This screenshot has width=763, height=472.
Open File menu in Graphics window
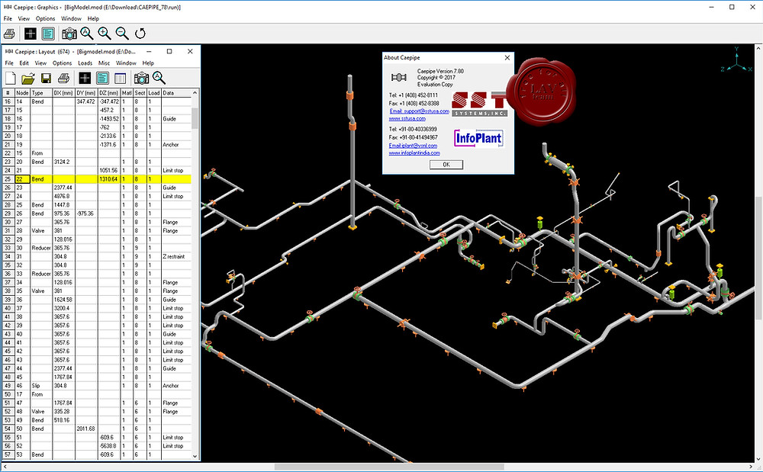click(8, 18)
